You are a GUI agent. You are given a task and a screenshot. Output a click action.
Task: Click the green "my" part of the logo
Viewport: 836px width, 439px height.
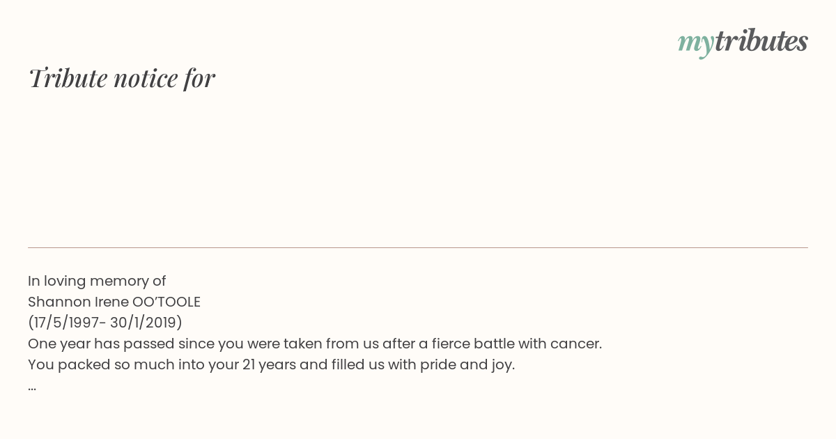coord(695,43)
